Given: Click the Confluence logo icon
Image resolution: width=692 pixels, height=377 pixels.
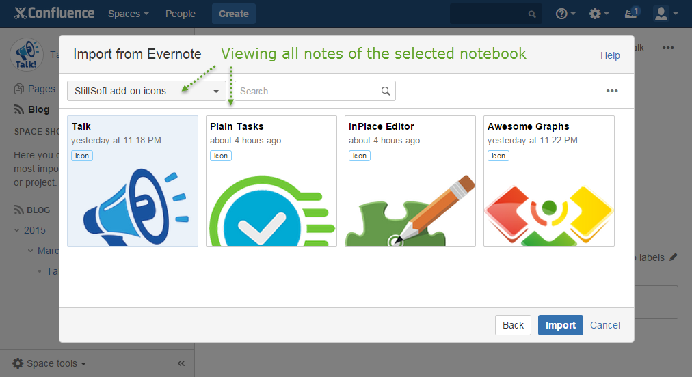Looking at the screenshot, I should tap(21, 14).
